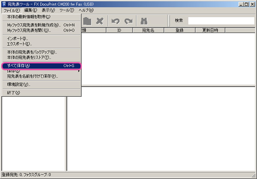Sort by 更新日時 column header

pos(210,30)
